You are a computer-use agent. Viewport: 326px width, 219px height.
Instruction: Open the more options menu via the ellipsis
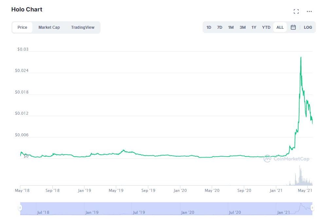(x=309, y=11)
